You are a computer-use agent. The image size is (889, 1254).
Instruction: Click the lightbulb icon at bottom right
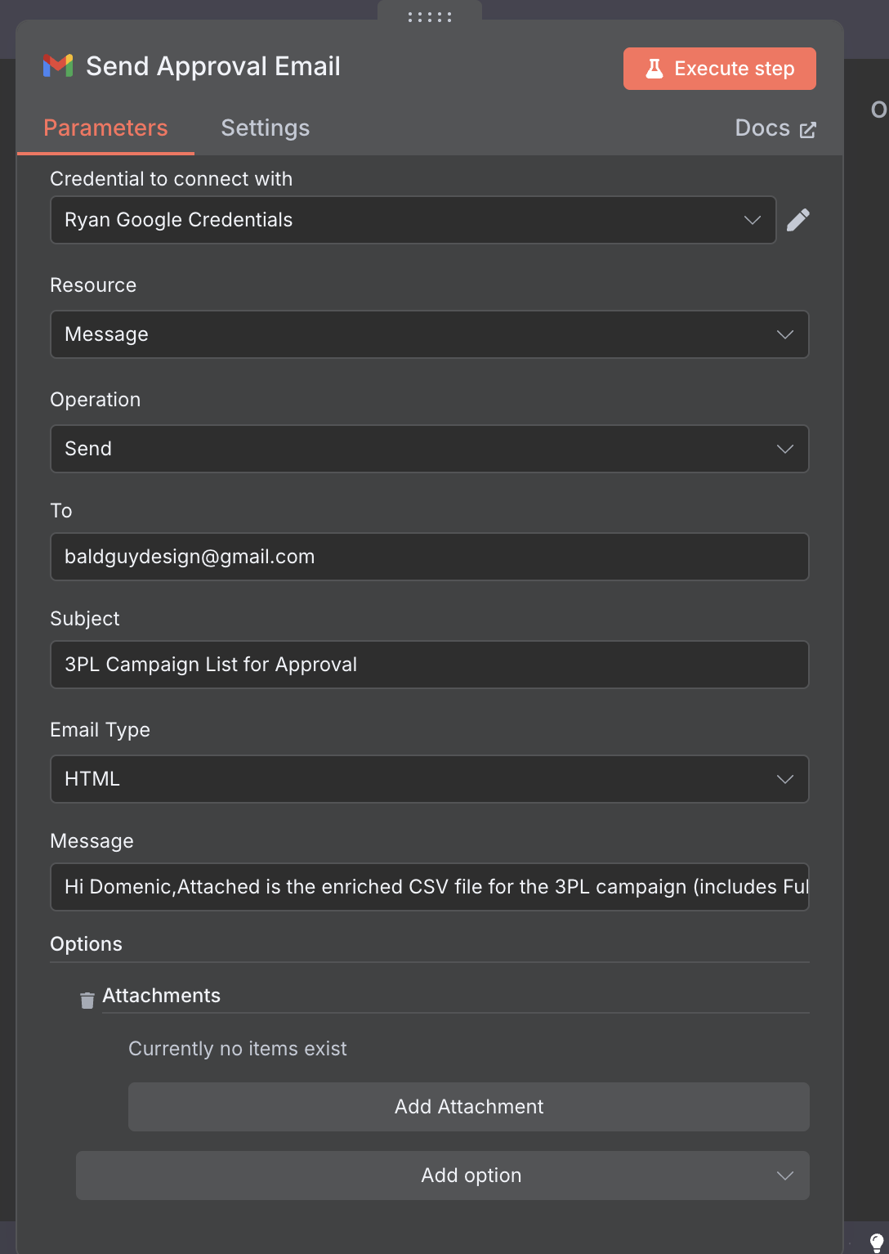click(877, 1243)
